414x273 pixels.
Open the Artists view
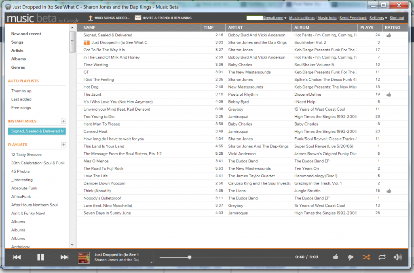click(17, 50)
